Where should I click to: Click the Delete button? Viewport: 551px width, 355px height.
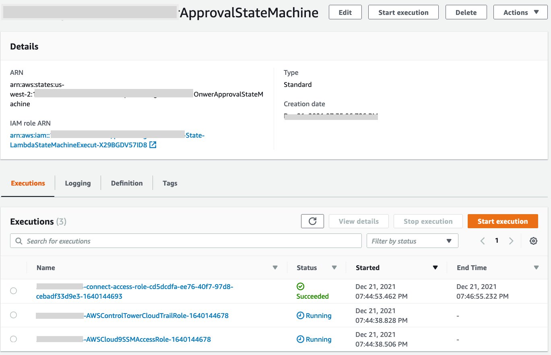tap(466, 12)
